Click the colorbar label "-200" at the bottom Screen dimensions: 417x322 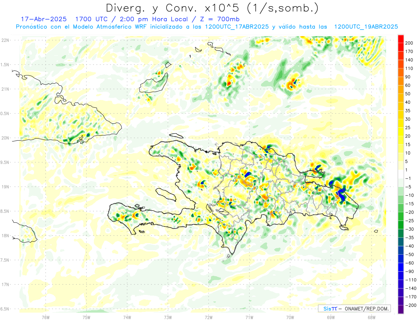[x=411, y=305]
